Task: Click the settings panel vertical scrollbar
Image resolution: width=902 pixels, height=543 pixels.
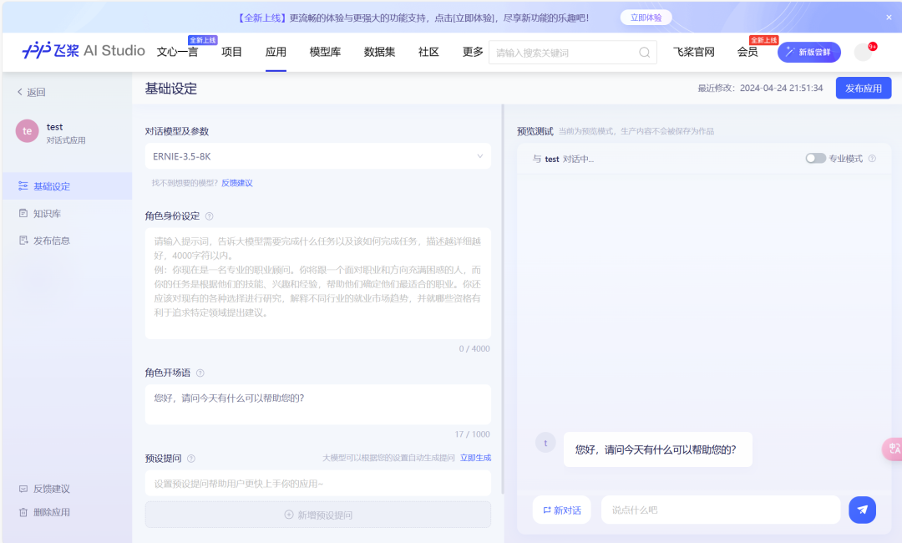Action: (x=503, y=299)
